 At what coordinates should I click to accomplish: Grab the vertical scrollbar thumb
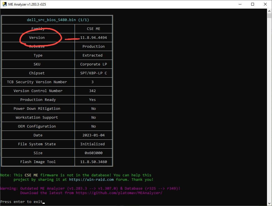coord(269,16)
